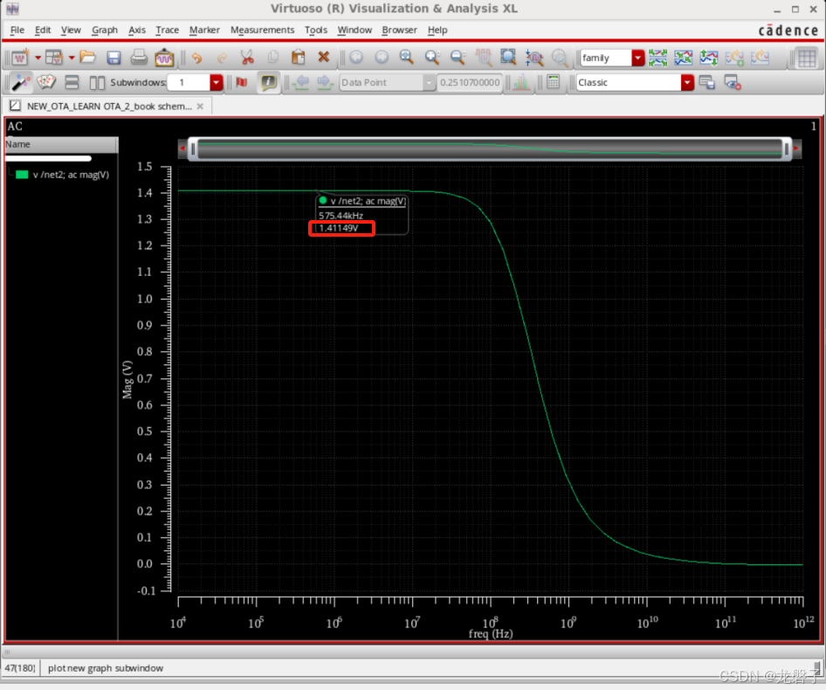Close the NEW_OTA_LEARN tab
Image resolution: width=826 pixels, height=690 pixels.
click(x=200, y=107)
